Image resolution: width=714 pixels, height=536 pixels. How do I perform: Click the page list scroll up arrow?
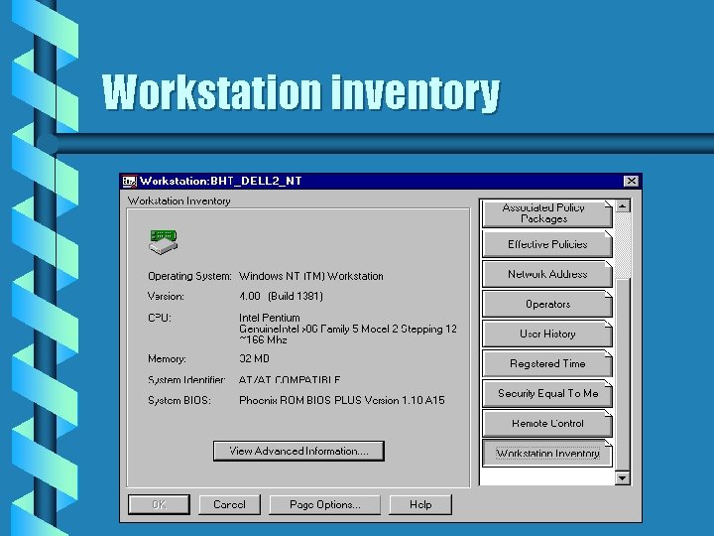(x=623, y=206)
